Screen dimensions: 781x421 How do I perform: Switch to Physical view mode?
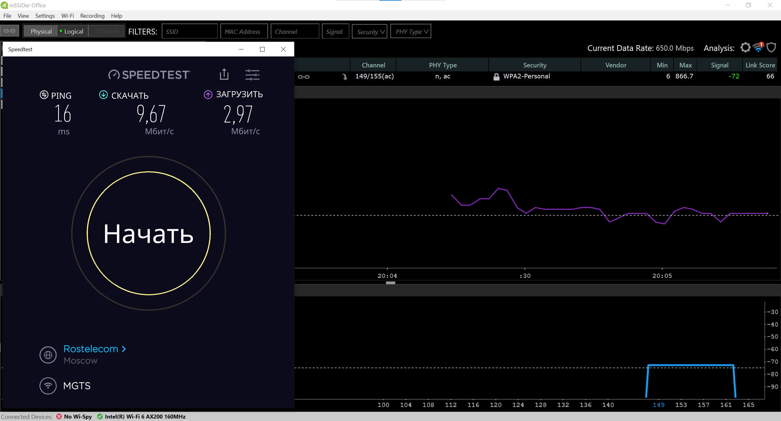coord(41,31)
